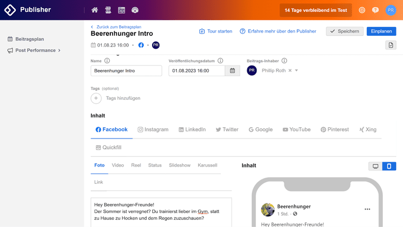Select the Facebook channel tab

[111, 129]
